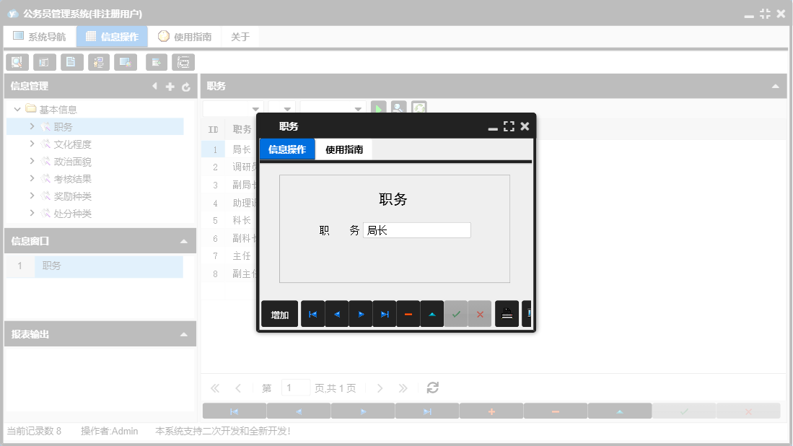Click inside the 职务 input field showing 局长

click(417, 229)
